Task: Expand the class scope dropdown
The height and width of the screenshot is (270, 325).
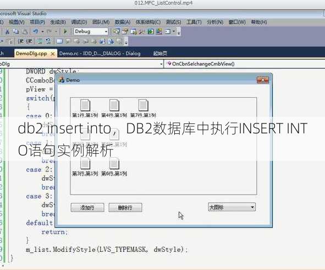Action: (x=161, y=64)
